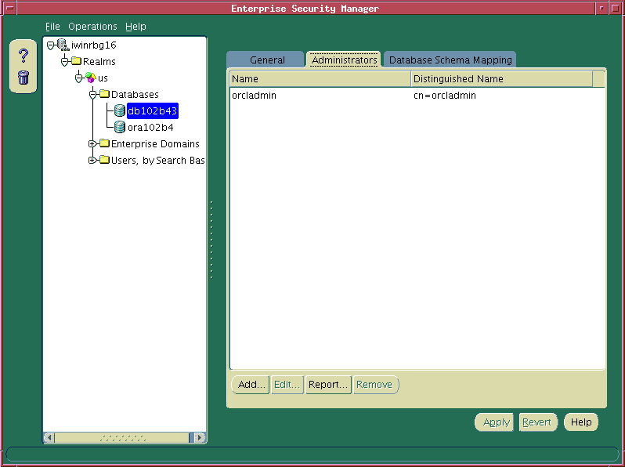This screenshot has height=467, width=625.
Task: Select the iwinrbg16 server icon
Action: pyautogui.click(x=63, y=45)
